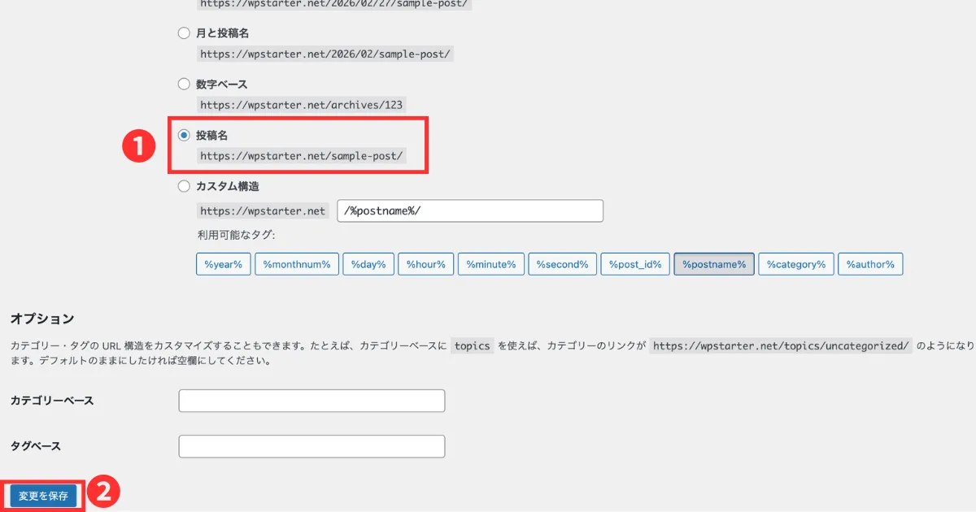This screenshot has height=512, width=976.
Task: Select the 数字ベース permalink option
Action: coord(184,84)
